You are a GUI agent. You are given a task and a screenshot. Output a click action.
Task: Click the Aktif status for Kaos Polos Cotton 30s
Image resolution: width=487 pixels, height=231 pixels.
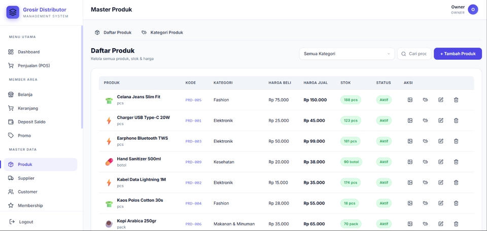[384, 203]
